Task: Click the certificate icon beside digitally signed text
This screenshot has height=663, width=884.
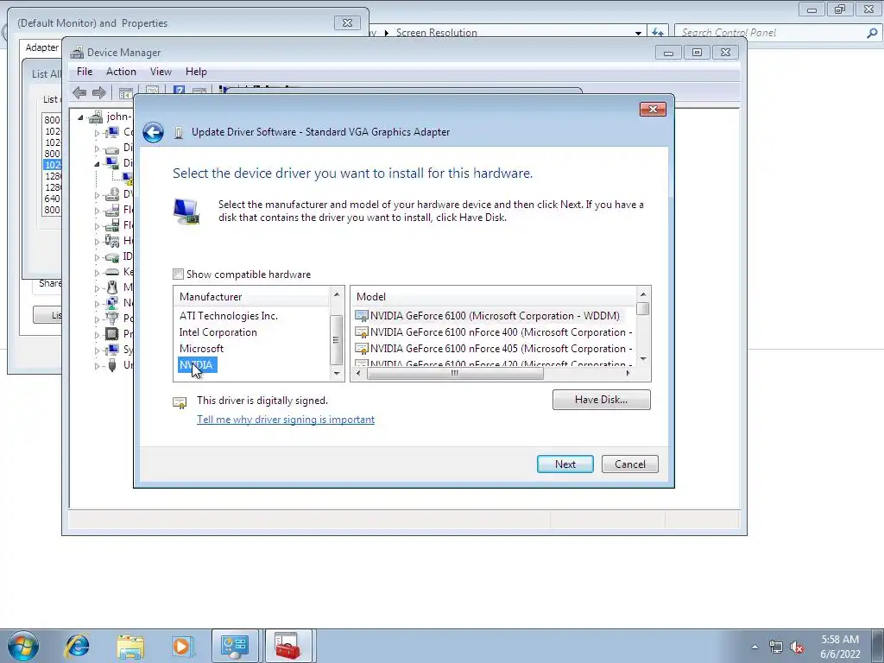Action: 180,402
